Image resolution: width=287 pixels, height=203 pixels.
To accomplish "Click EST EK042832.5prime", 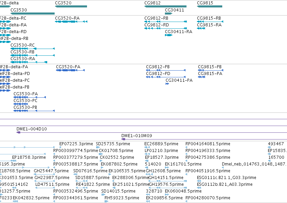I will pos(31,198).
